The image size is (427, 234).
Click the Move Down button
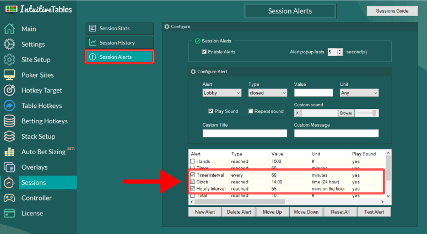(306, 211)
